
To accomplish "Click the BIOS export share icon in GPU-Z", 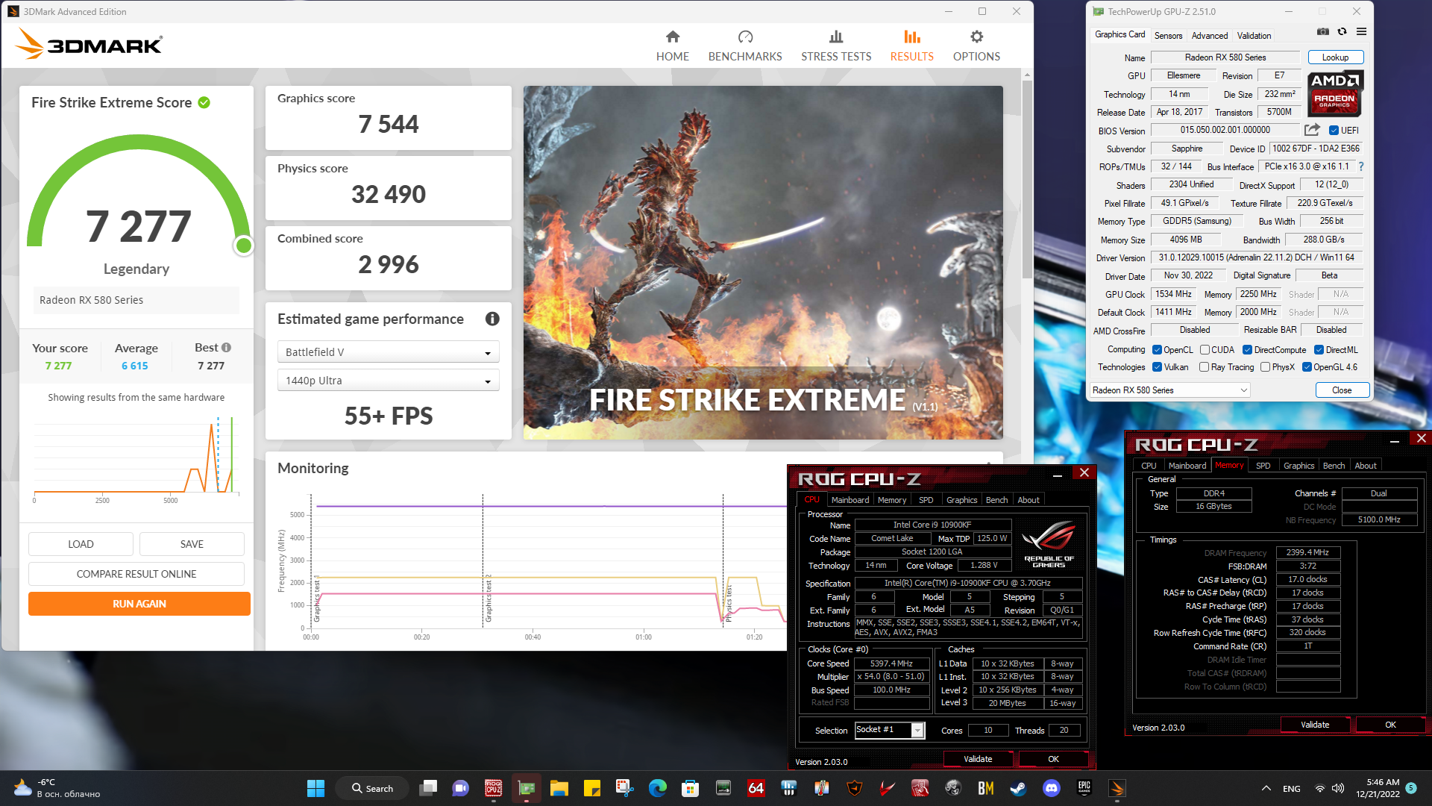I will click(x=1313, y=130).
